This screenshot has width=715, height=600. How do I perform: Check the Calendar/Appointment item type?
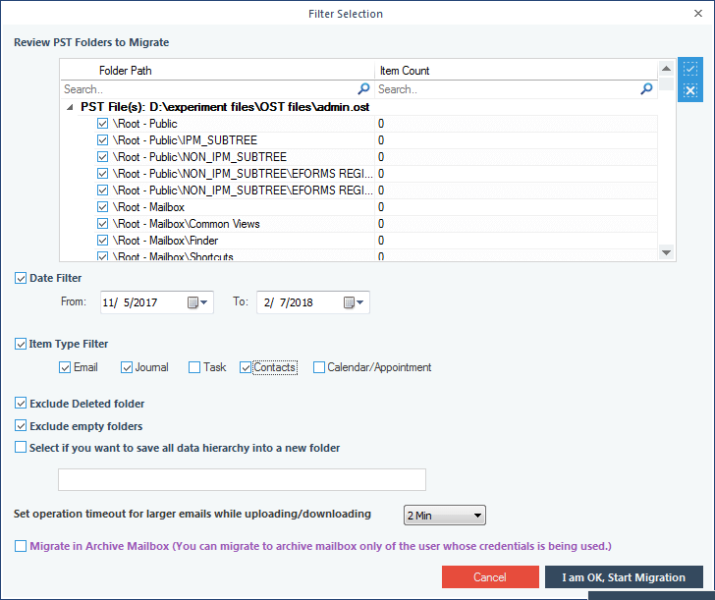[319, 367]
